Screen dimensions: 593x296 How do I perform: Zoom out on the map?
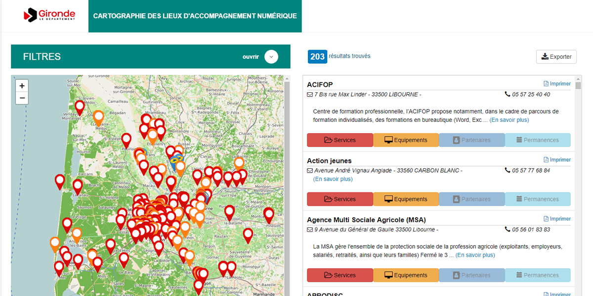22,98
